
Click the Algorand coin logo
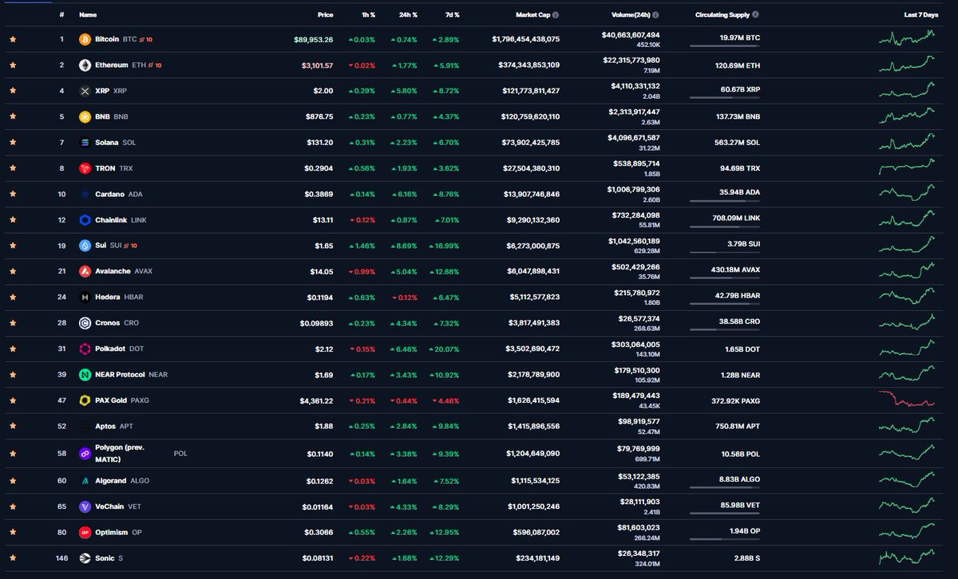[85, 481]
